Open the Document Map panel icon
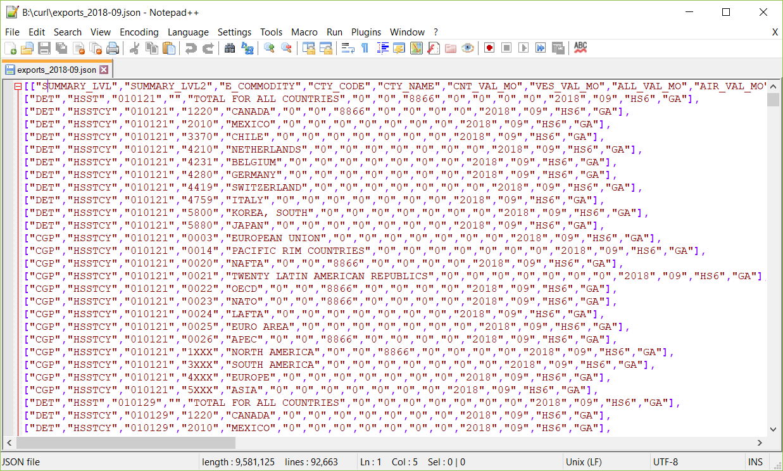Screen dimensions: 783x471 (x=416, y=48)
